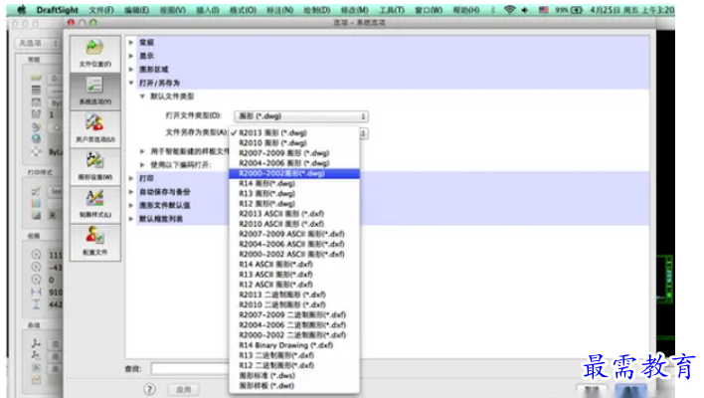Expand the 显示 (Display) section

point(131,56)
